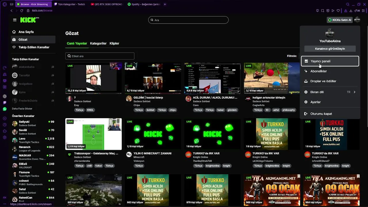Take a snapshot with capture icon
Viewport: 368px width, 207px height.
click(323, 11)
